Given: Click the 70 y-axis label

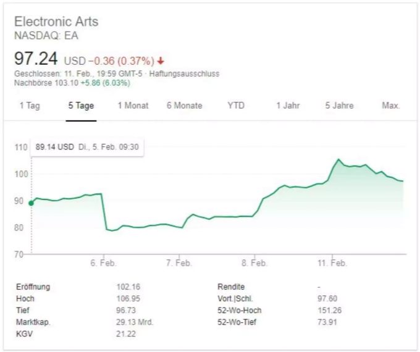Looking at the screenshot, I should 19,254.
